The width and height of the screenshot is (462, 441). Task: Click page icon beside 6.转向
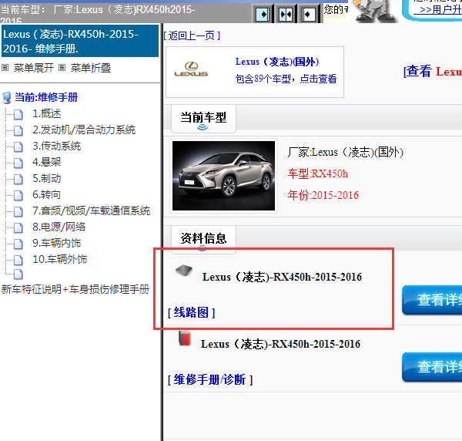18,195
